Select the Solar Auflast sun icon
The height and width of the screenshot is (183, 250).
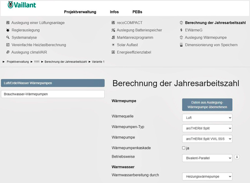[114, 45]
